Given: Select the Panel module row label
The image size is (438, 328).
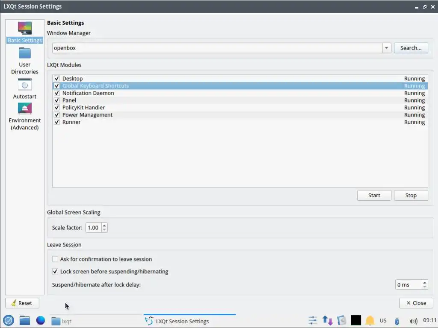Looking at the screenshot, I should (69, 100).
